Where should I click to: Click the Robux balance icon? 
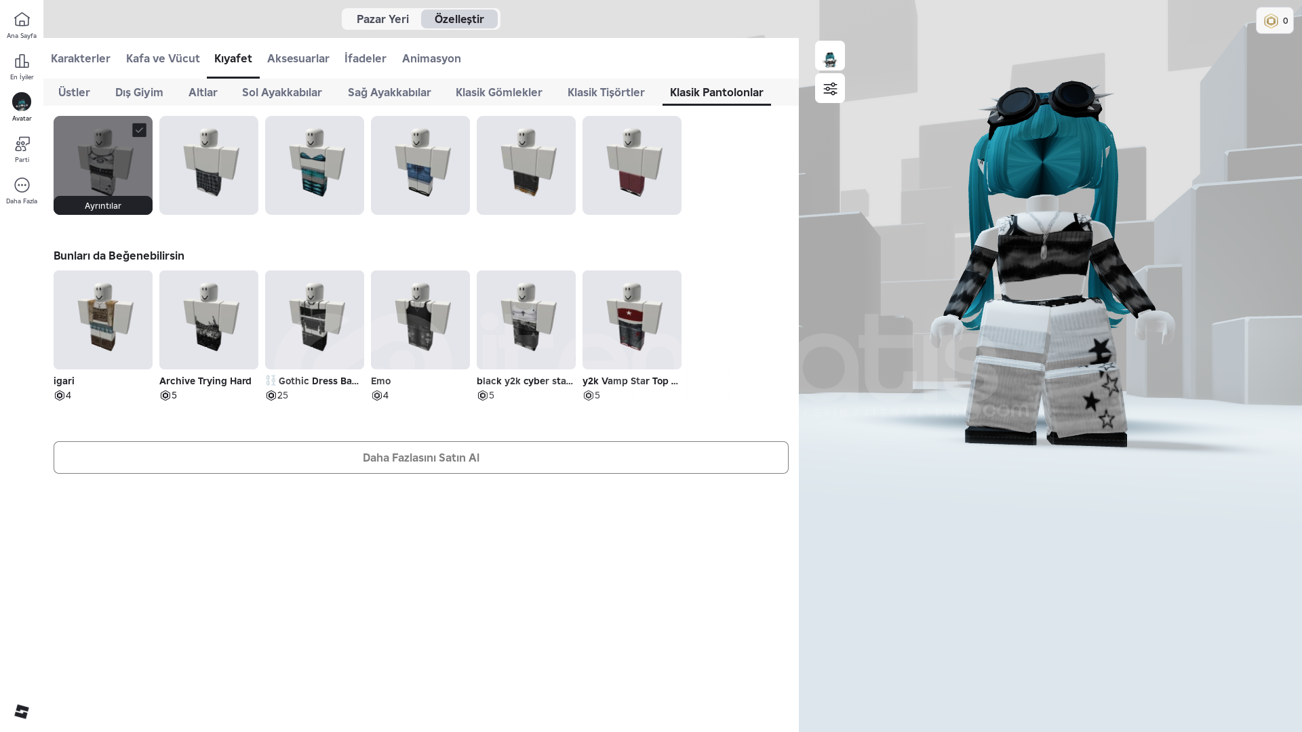pyautogui.click(x=1271, y=21)
